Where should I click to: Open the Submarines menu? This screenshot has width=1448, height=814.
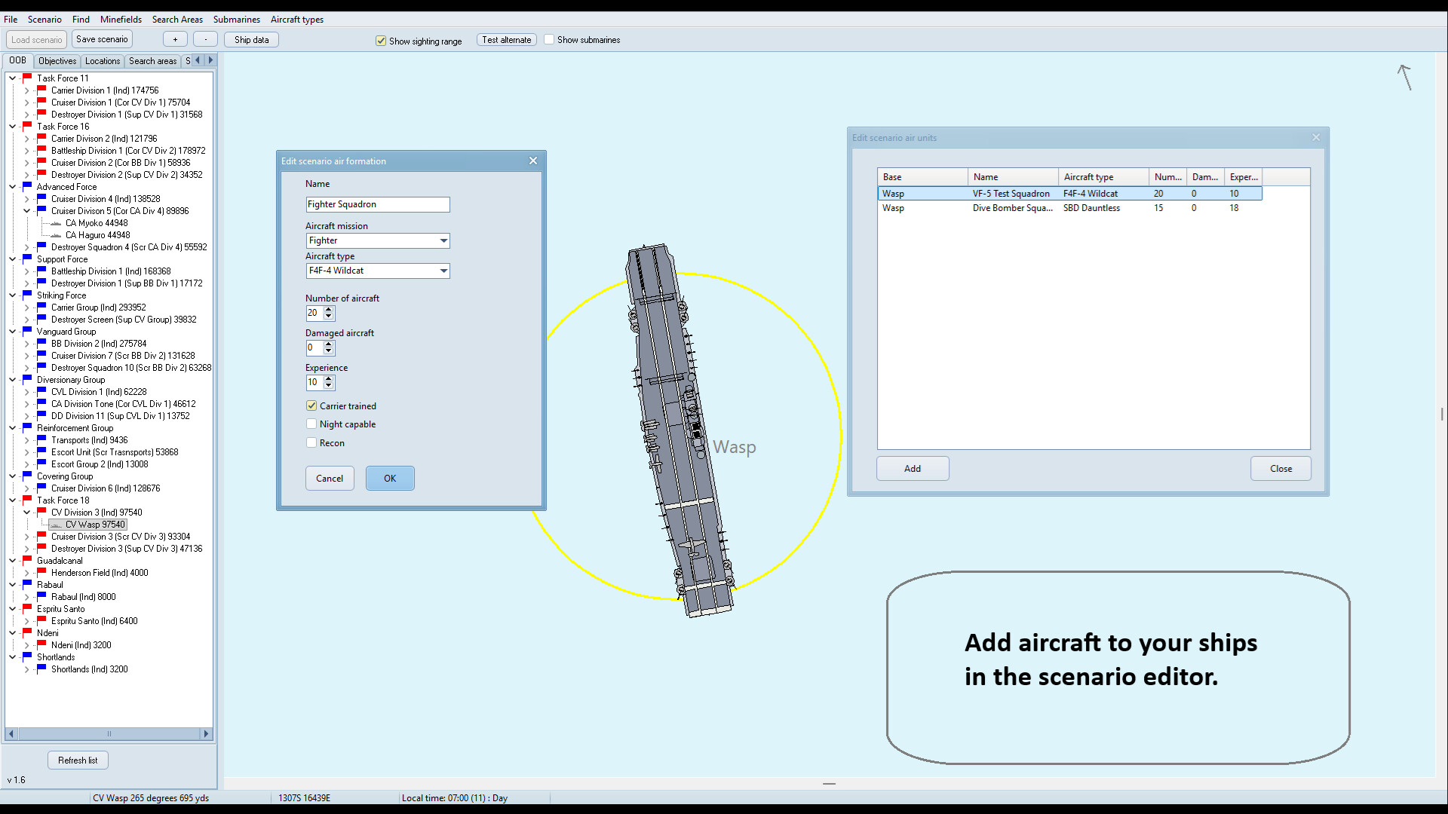pyautogui.click(x=236, y=19)
